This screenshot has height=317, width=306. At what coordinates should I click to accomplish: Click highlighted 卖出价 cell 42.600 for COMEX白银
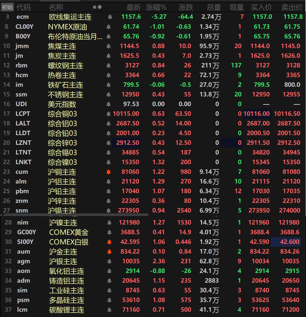pos(286,242)
